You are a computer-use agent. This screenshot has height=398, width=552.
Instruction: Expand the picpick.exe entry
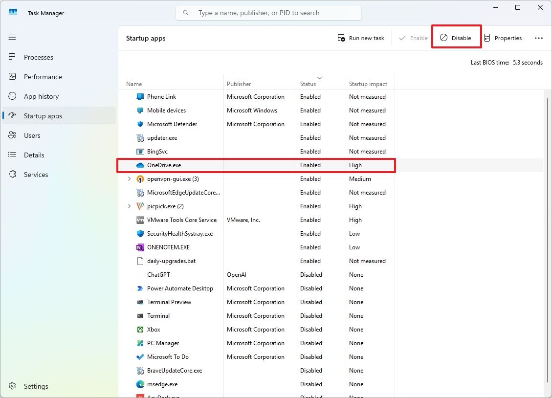(129, 206)
